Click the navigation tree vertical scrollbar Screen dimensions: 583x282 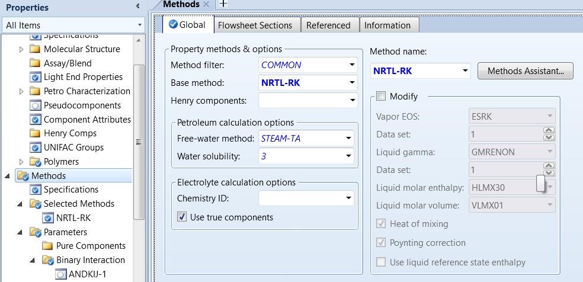coord(139,142)
